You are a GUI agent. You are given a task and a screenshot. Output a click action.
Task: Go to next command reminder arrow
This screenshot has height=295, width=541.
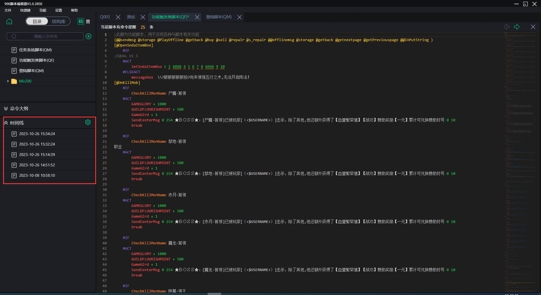[517, 27]
